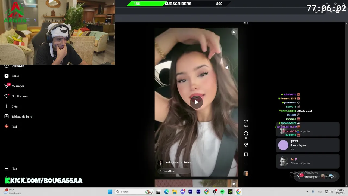
Task: Click the microphone icon in the system tray
Action: click(313, 192)
